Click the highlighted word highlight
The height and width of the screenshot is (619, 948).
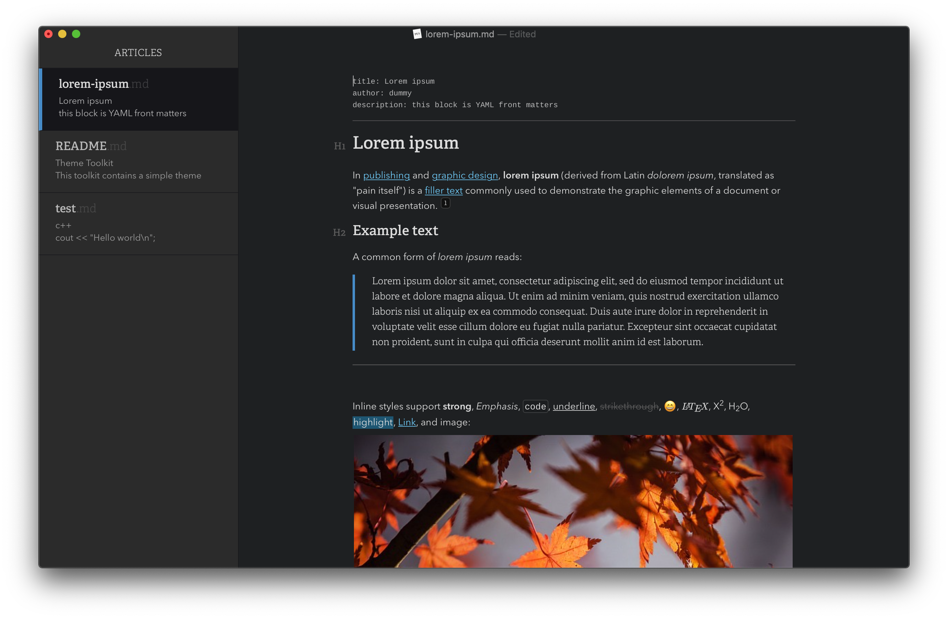(372, 422)
